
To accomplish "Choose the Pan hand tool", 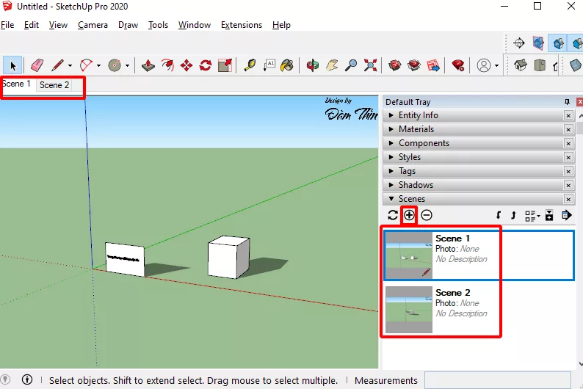I will 332,66.
